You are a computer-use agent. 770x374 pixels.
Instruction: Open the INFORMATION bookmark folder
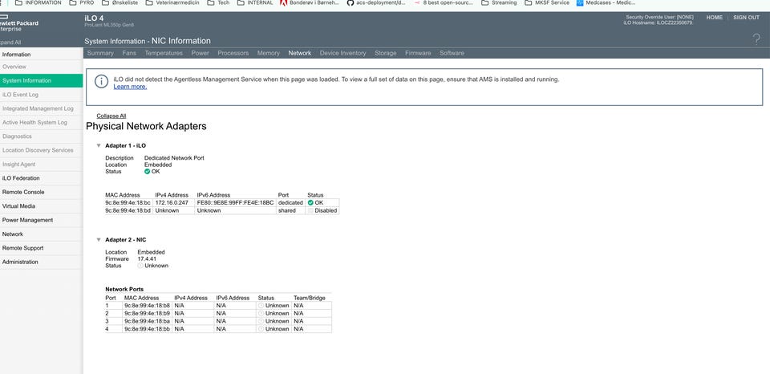pos(38,3)
